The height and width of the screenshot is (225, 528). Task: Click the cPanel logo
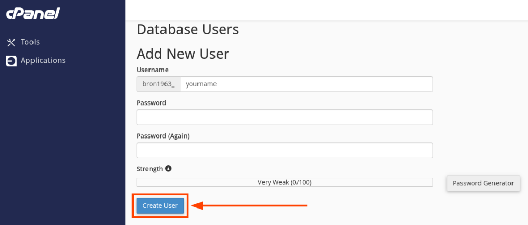[33, 14]
